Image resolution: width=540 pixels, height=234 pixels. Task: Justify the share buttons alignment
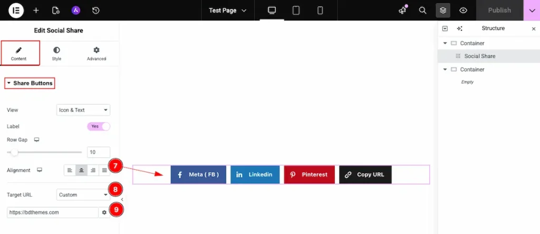[x=104, y=170]
